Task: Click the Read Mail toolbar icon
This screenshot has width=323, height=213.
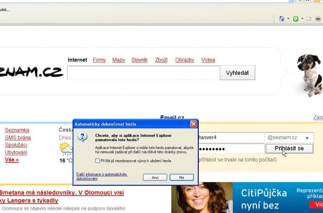Action: pos(309,19)
